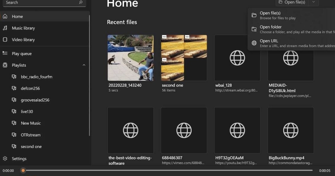Screen dimensions: 335x176
Task: Click the sidebar vertical scrollbar
Action: [x=90, y=75]
